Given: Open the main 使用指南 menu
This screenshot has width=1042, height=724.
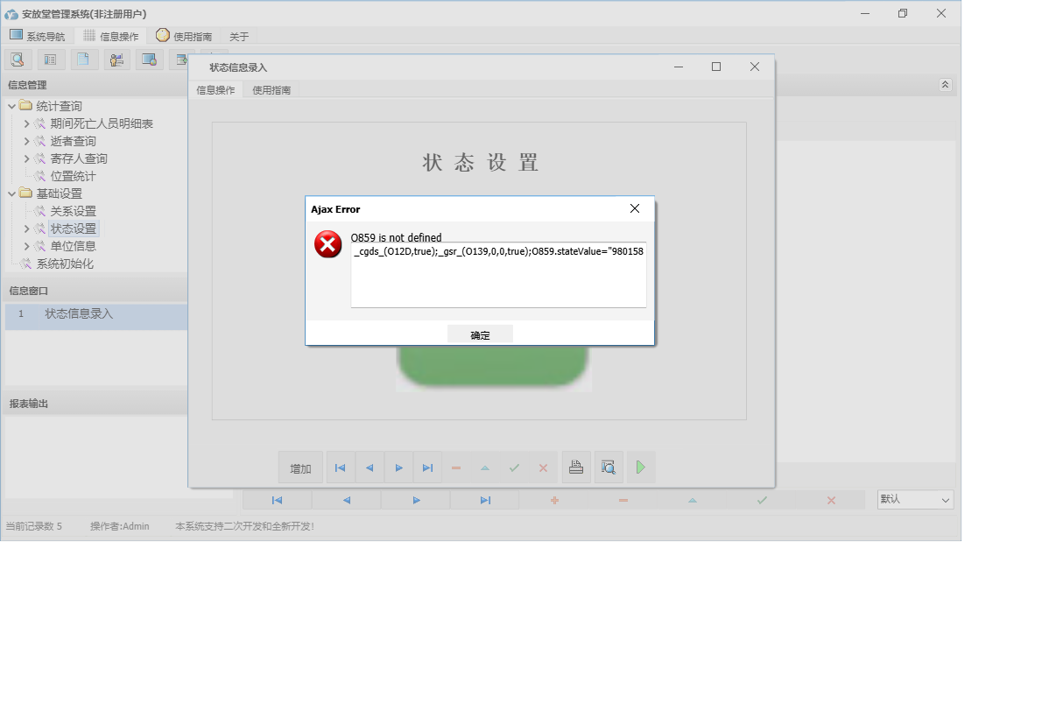Looking at the screenshot, I should [x=184, y=36].
